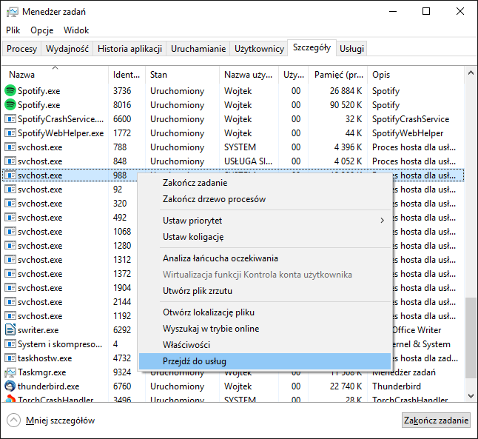Collapse view with Mniej szczegółów arrow

tap(13, 420)
